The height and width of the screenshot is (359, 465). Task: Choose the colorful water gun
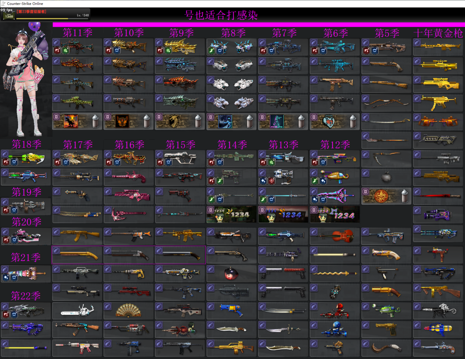tap(438, 329)
